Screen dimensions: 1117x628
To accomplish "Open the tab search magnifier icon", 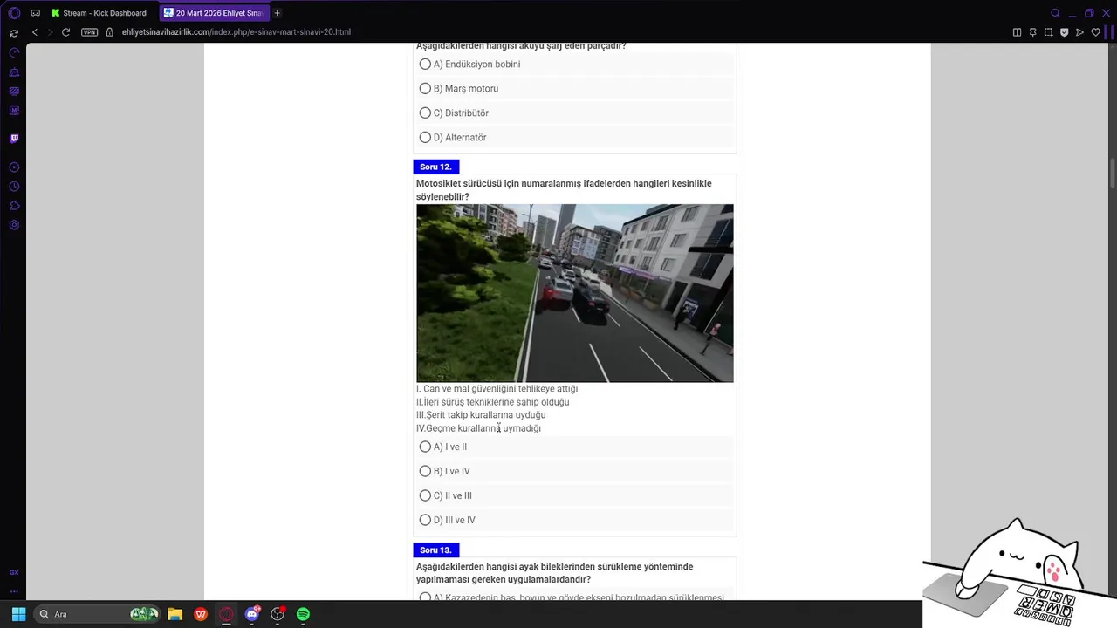I will coord(1055,13).
